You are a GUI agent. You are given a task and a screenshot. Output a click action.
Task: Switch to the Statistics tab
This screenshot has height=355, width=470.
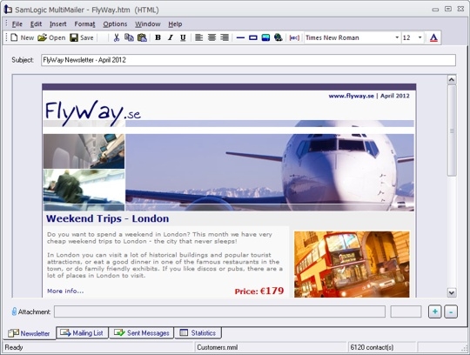click(x=198, y=333)
